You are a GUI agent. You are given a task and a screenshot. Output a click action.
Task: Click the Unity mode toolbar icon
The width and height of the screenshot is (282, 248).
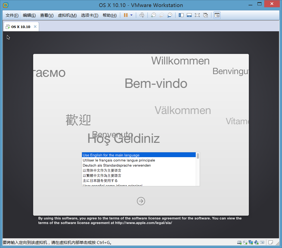tap(205, 15)
